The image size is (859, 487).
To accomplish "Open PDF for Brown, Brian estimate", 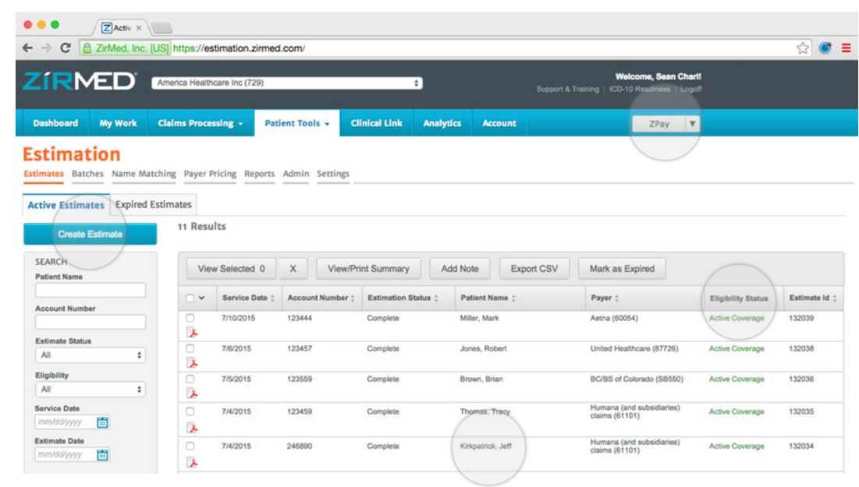I will [x=192, y=393].
